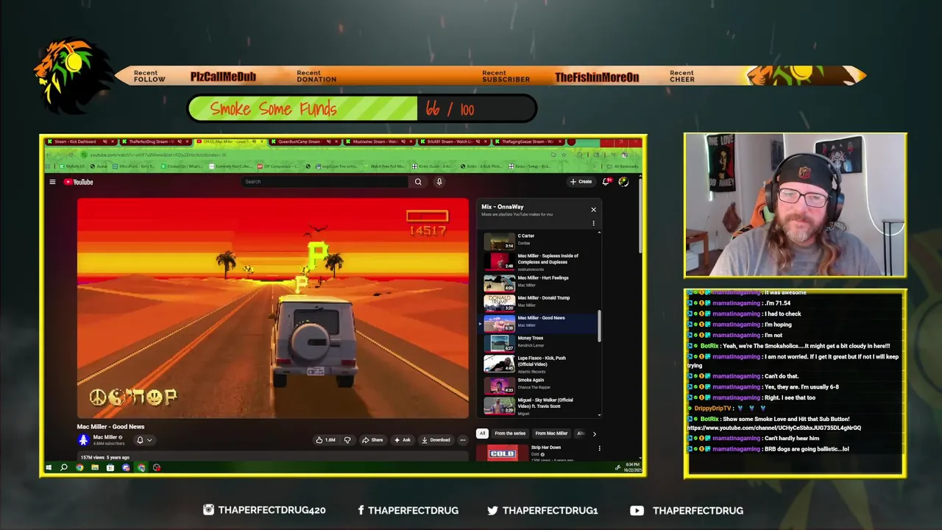
Task: Click the Smoke Some Funds progress bar
Action: click(362, 109)
